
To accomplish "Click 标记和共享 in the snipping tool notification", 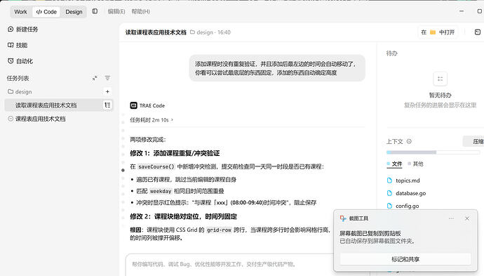I will click(405, 259).
